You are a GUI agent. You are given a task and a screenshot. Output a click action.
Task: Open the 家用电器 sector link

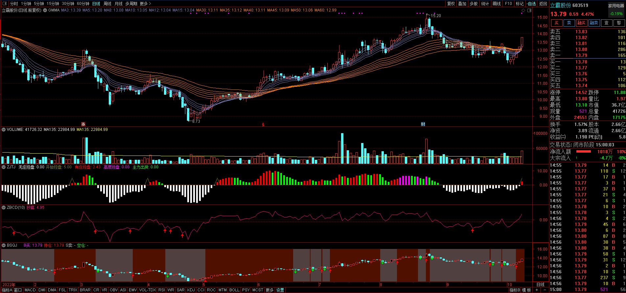[x=616, y=6]
